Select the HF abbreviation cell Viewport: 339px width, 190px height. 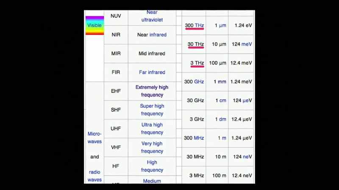116,166
